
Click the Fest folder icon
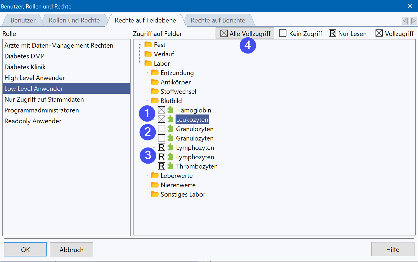(148, 45)
